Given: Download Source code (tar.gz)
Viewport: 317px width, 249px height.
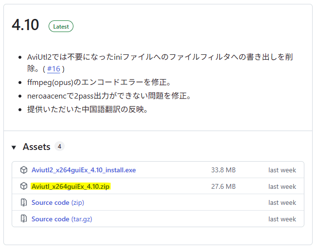Looking at the screenshot, I should [62, 219].
